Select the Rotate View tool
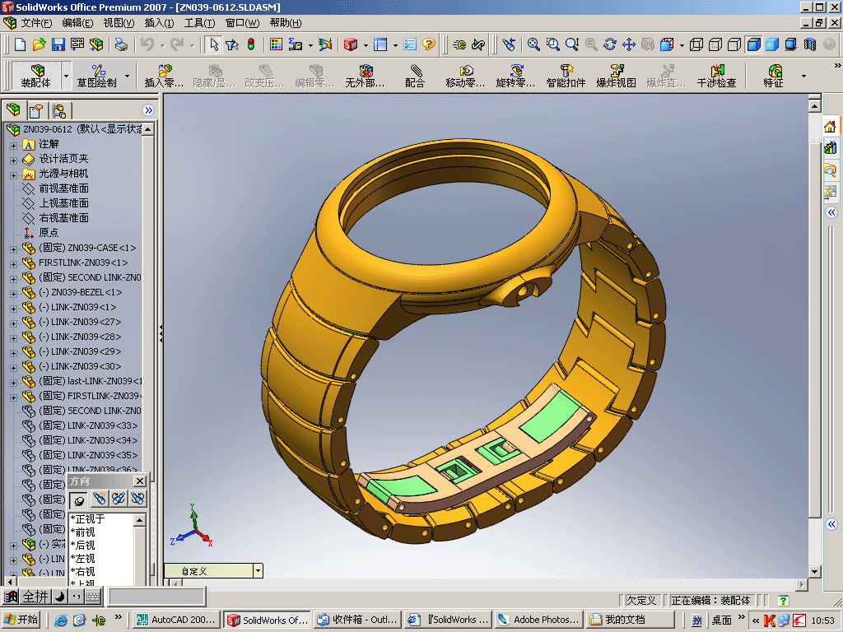 [x=610, y=44]
